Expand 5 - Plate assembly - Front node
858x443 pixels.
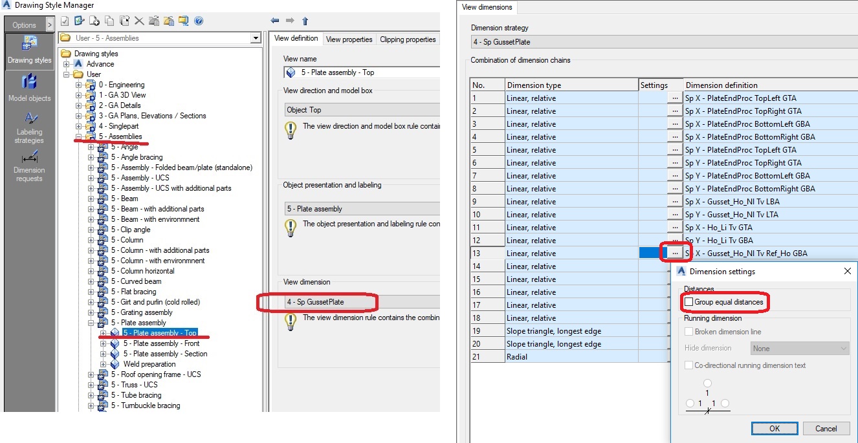click(x=104, y=343)
